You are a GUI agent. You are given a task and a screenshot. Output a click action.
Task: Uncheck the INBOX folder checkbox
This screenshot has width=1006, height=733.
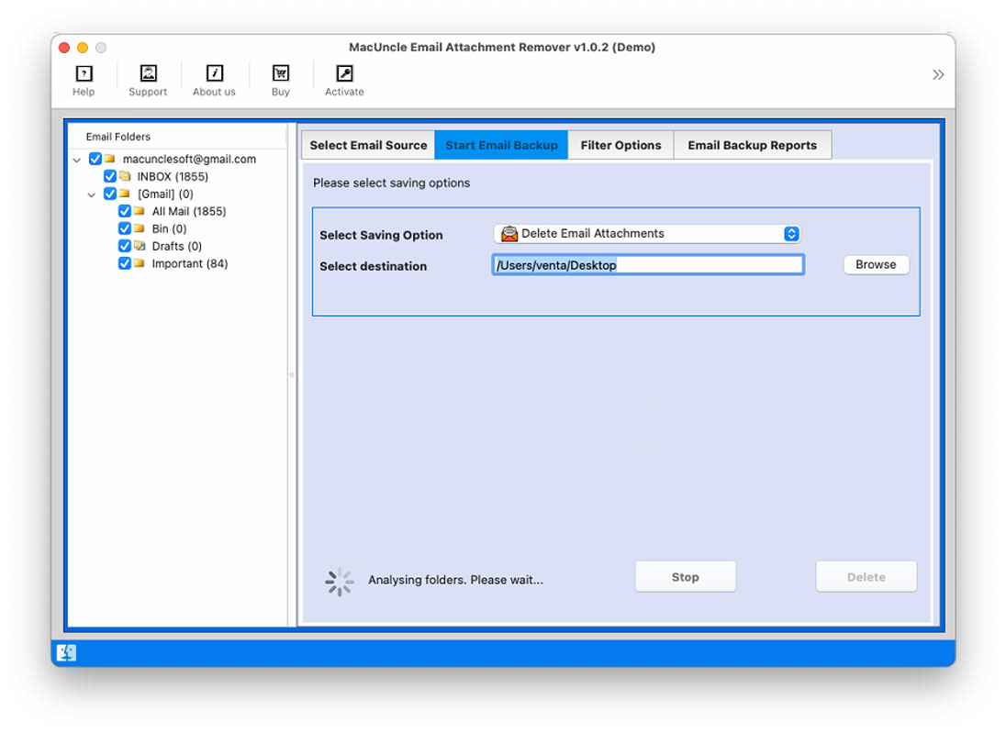[109, 176]
